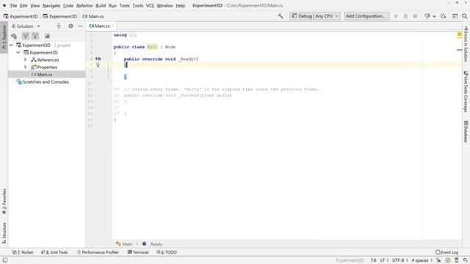
Task: Collapse the Experiment3D project node
Action: tap(18, 52)
